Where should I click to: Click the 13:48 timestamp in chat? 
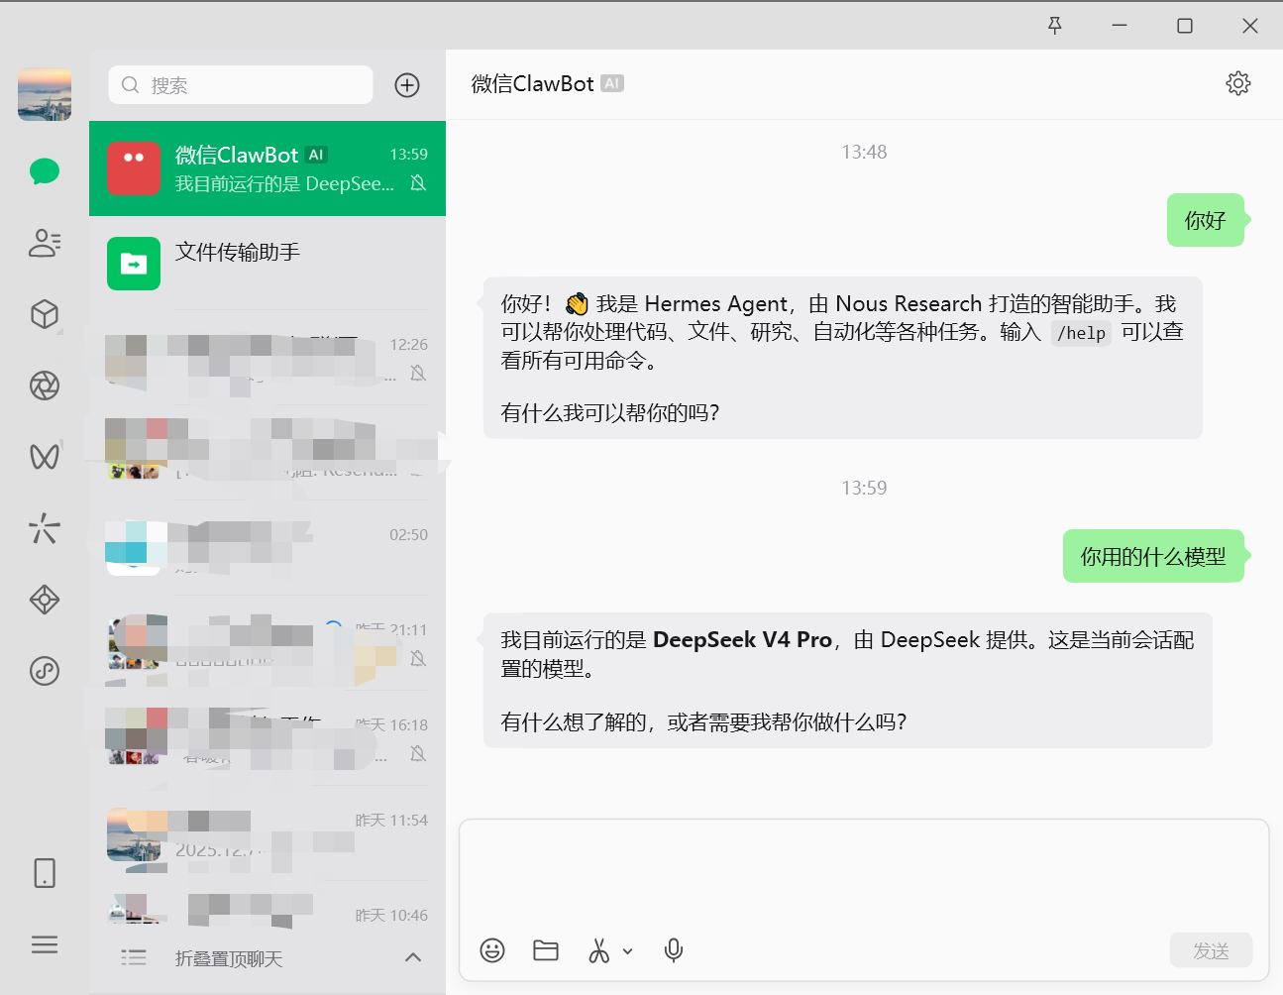click(x=864, y=152)
